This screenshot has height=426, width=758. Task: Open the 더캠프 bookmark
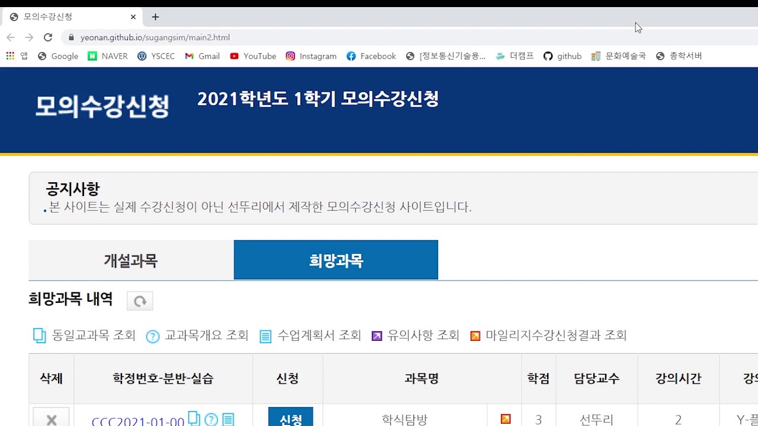(515, 56)
